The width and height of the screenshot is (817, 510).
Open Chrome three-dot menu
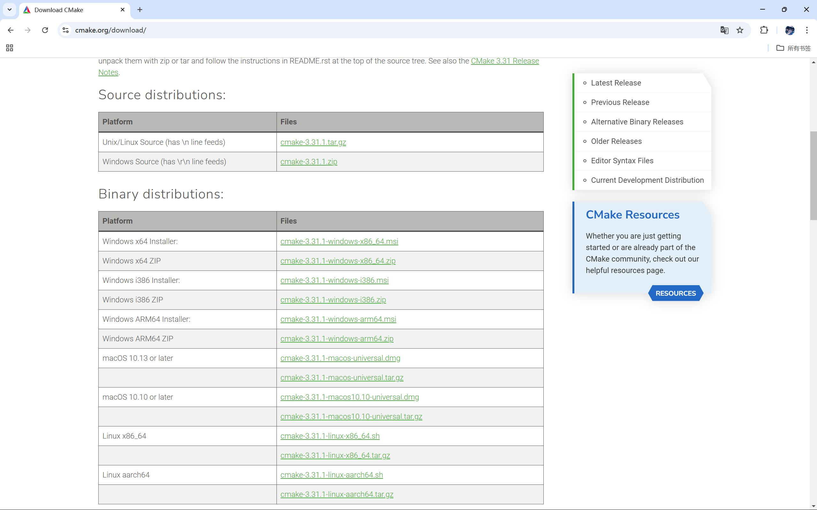point(807,30)
